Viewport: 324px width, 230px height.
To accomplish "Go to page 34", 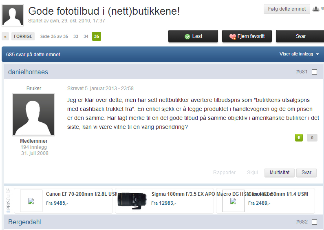I will point(86,36).
